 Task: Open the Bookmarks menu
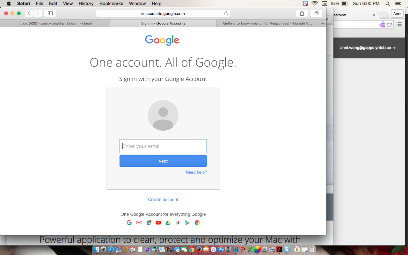(x=111, y=4)
